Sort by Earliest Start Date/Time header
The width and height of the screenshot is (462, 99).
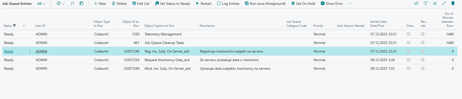coord(379,24)
